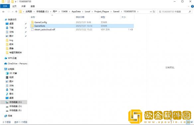Expand the ribbon chevron

click(x=189, y=6)
